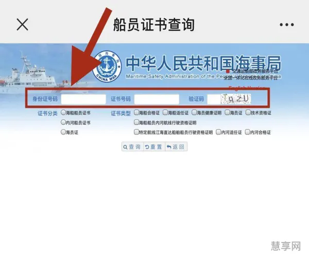Check the 海船合格证 checkbox
Screen dimensions: 309x259
(136, 112)
